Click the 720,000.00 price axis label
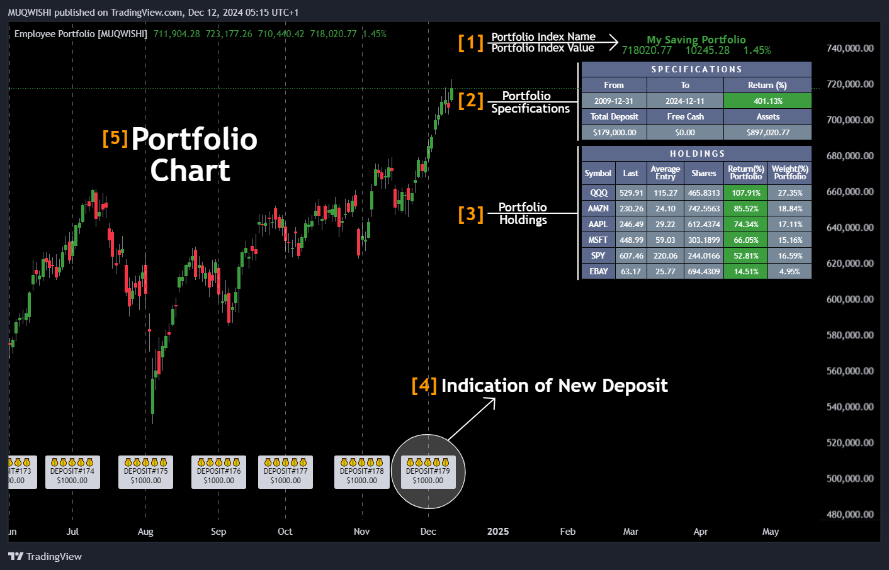889x570 pixels. point(850,84)
